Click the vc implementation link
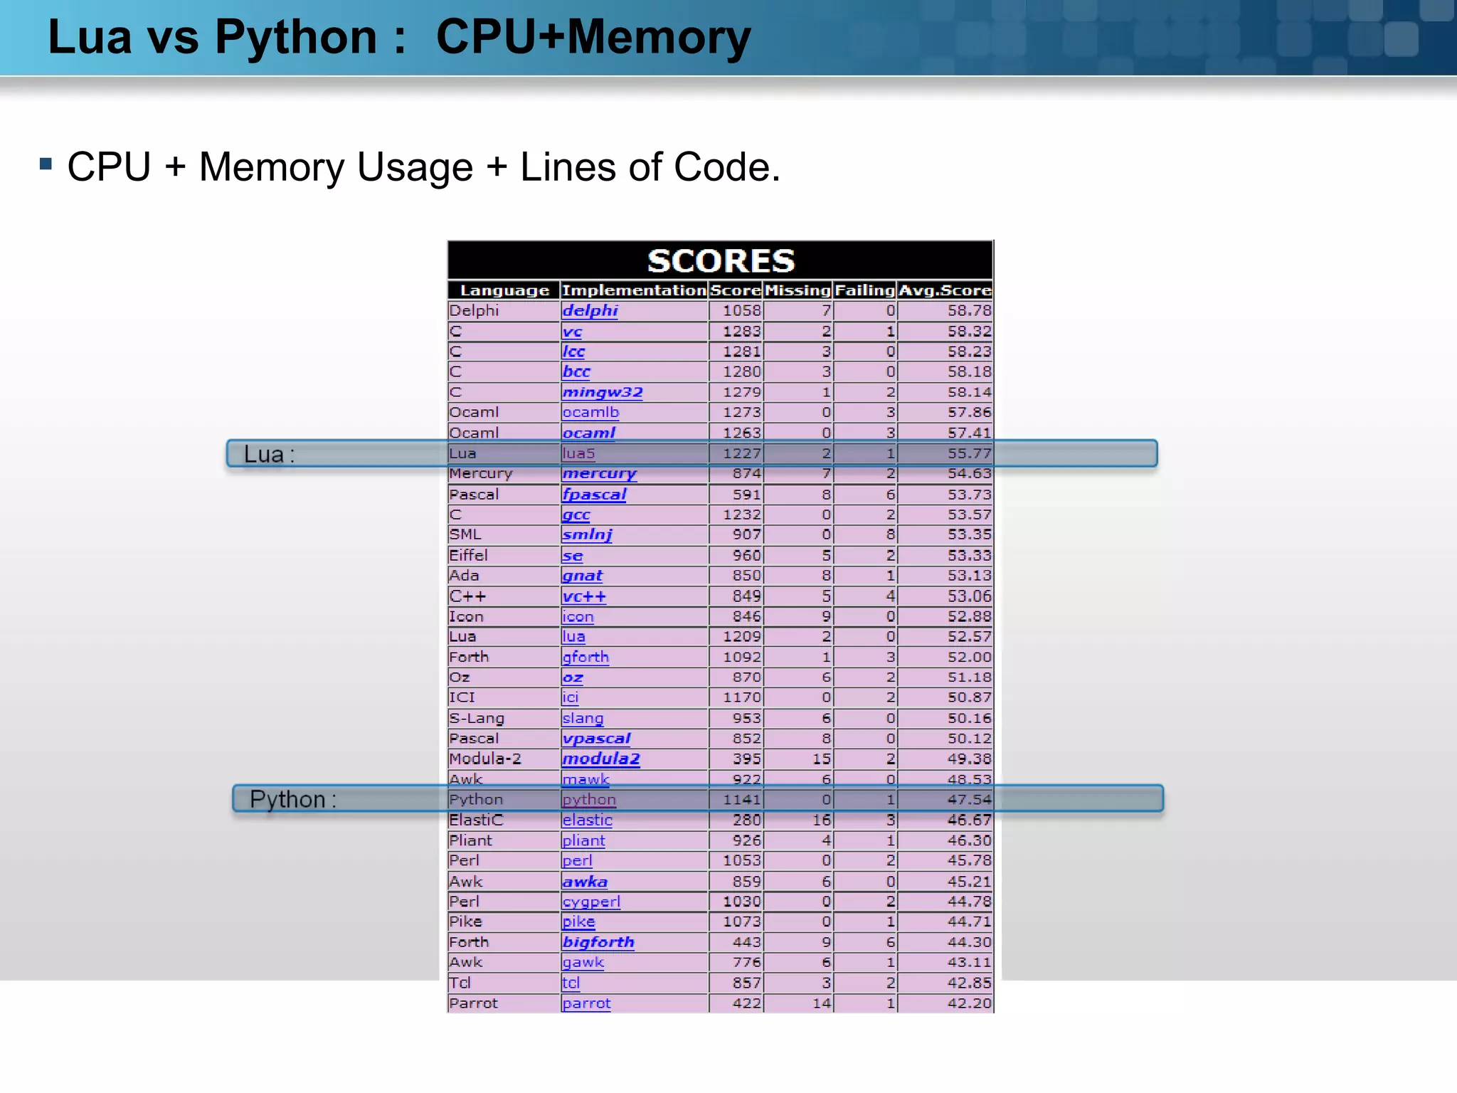 point(572,332)
